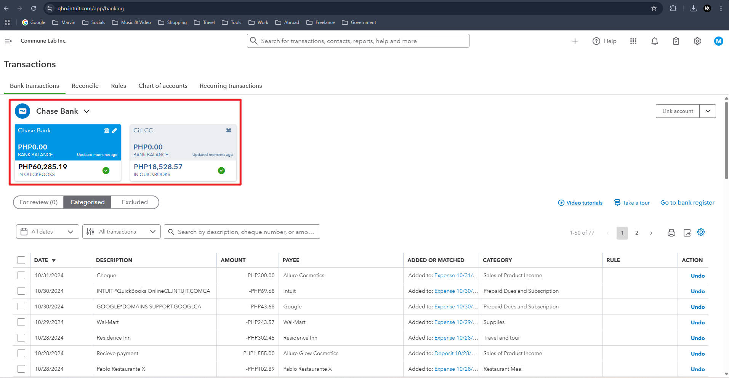This screenshot has width=729, height=378.
Task: Open the Video tutorials link
Action: pyautogui.click(x=580, y=203)
